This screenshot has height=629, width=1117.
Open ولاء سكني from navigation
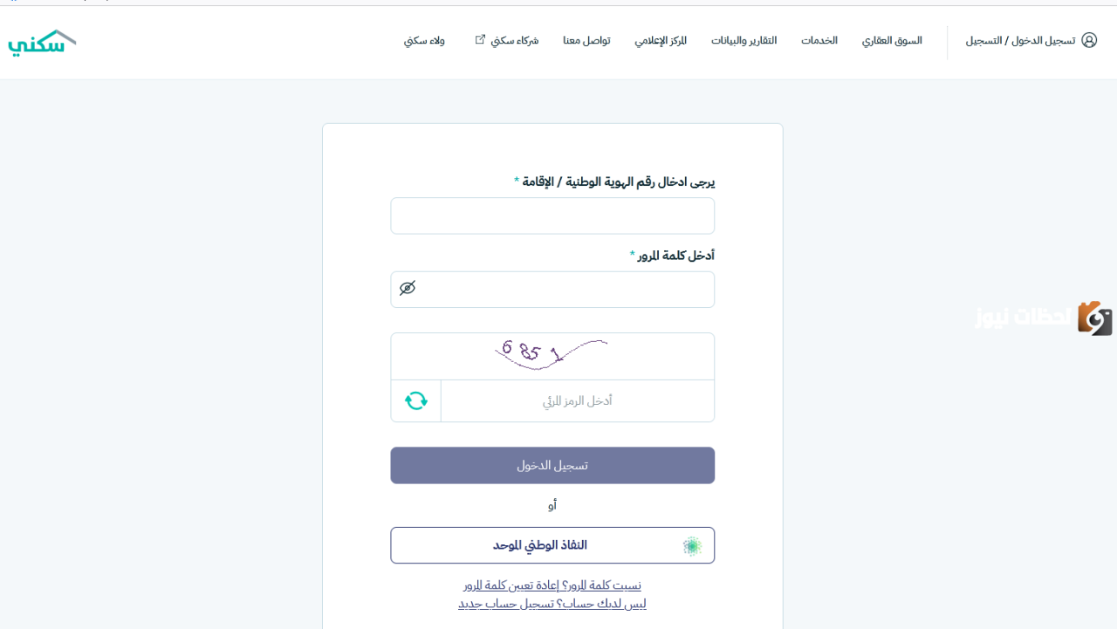point(424,40)
